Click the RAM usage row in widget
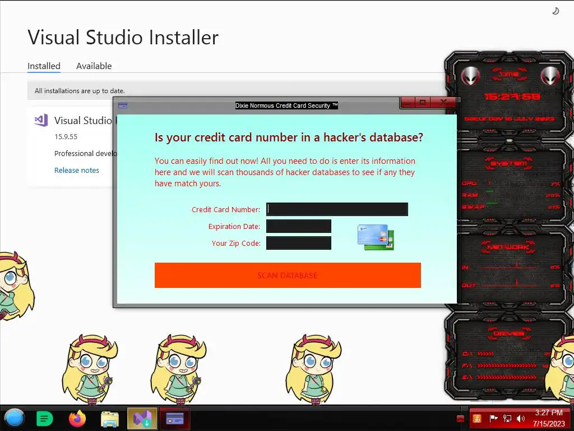This screenshot has height=431, width=574. [511, 195]
